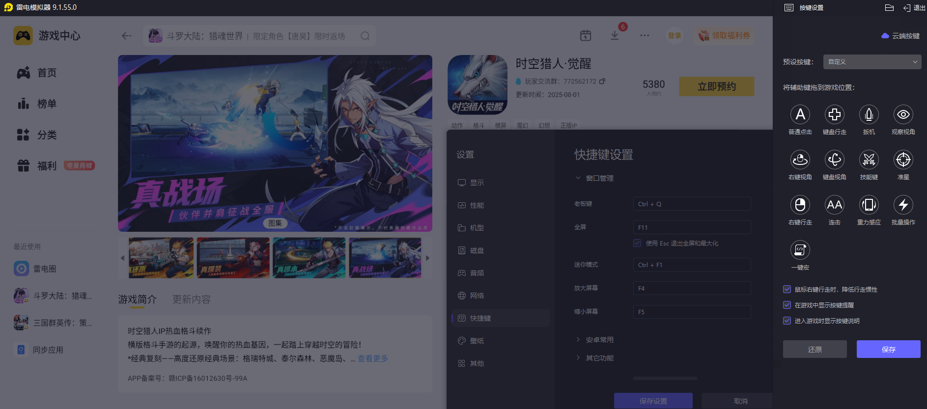
Task: Select the 批量操作 batch operation icon
Action: point(903,205)
